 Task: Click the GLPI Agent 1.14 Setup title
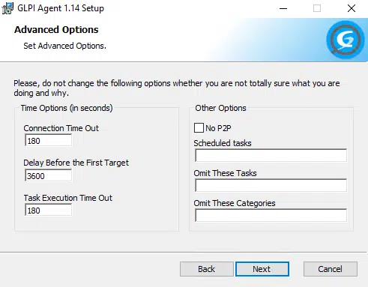(x=61, y=8)
